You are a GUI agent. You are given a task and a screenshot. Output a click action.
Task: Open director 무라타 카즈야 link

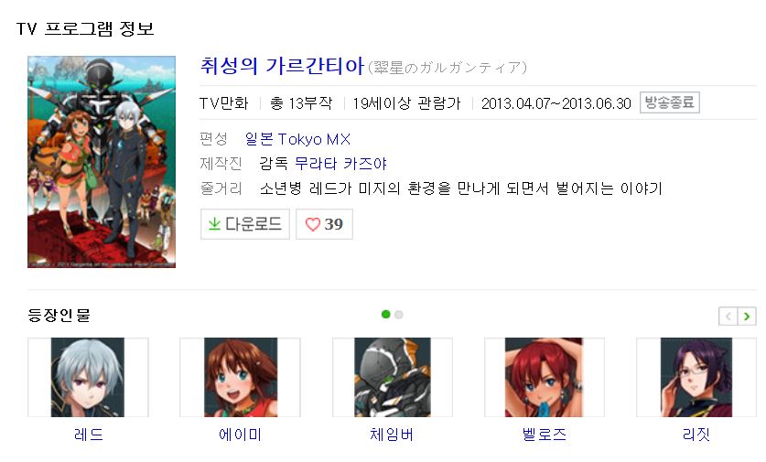[340, 163]
